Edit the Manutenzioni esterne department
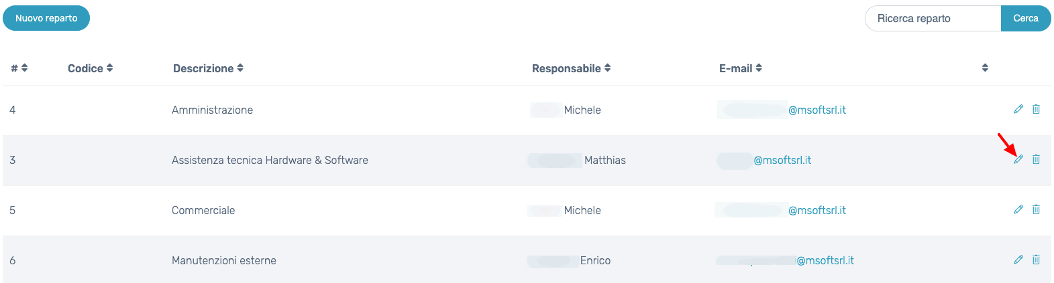 1018,260
